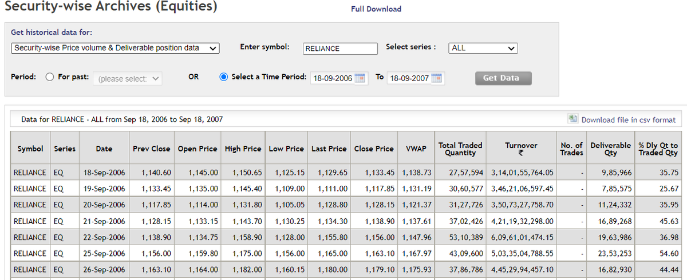Viewport: 687px width, 280px height.
Task: Click the Last Price column header
Action: coord(329,149)
